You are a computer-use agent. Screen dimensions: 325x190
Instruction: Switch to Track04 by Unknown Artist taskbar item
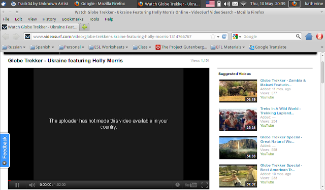(40, 4)
